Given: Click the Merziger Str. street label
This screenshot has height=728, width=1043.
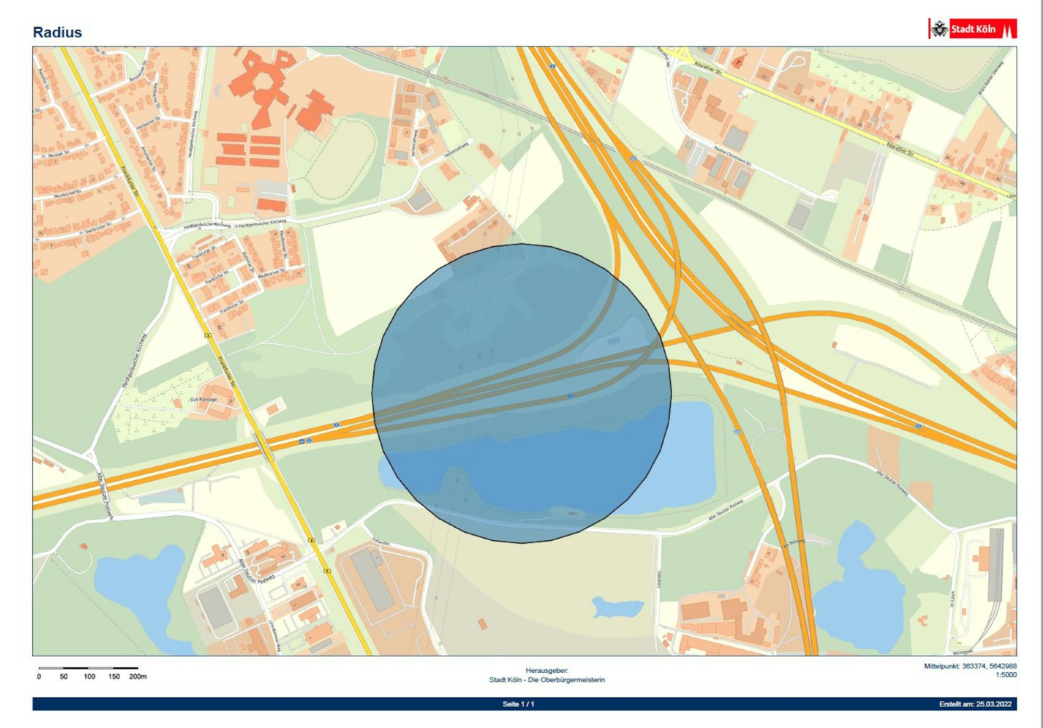Looking at the screenshot, I should tap(58, 155).
